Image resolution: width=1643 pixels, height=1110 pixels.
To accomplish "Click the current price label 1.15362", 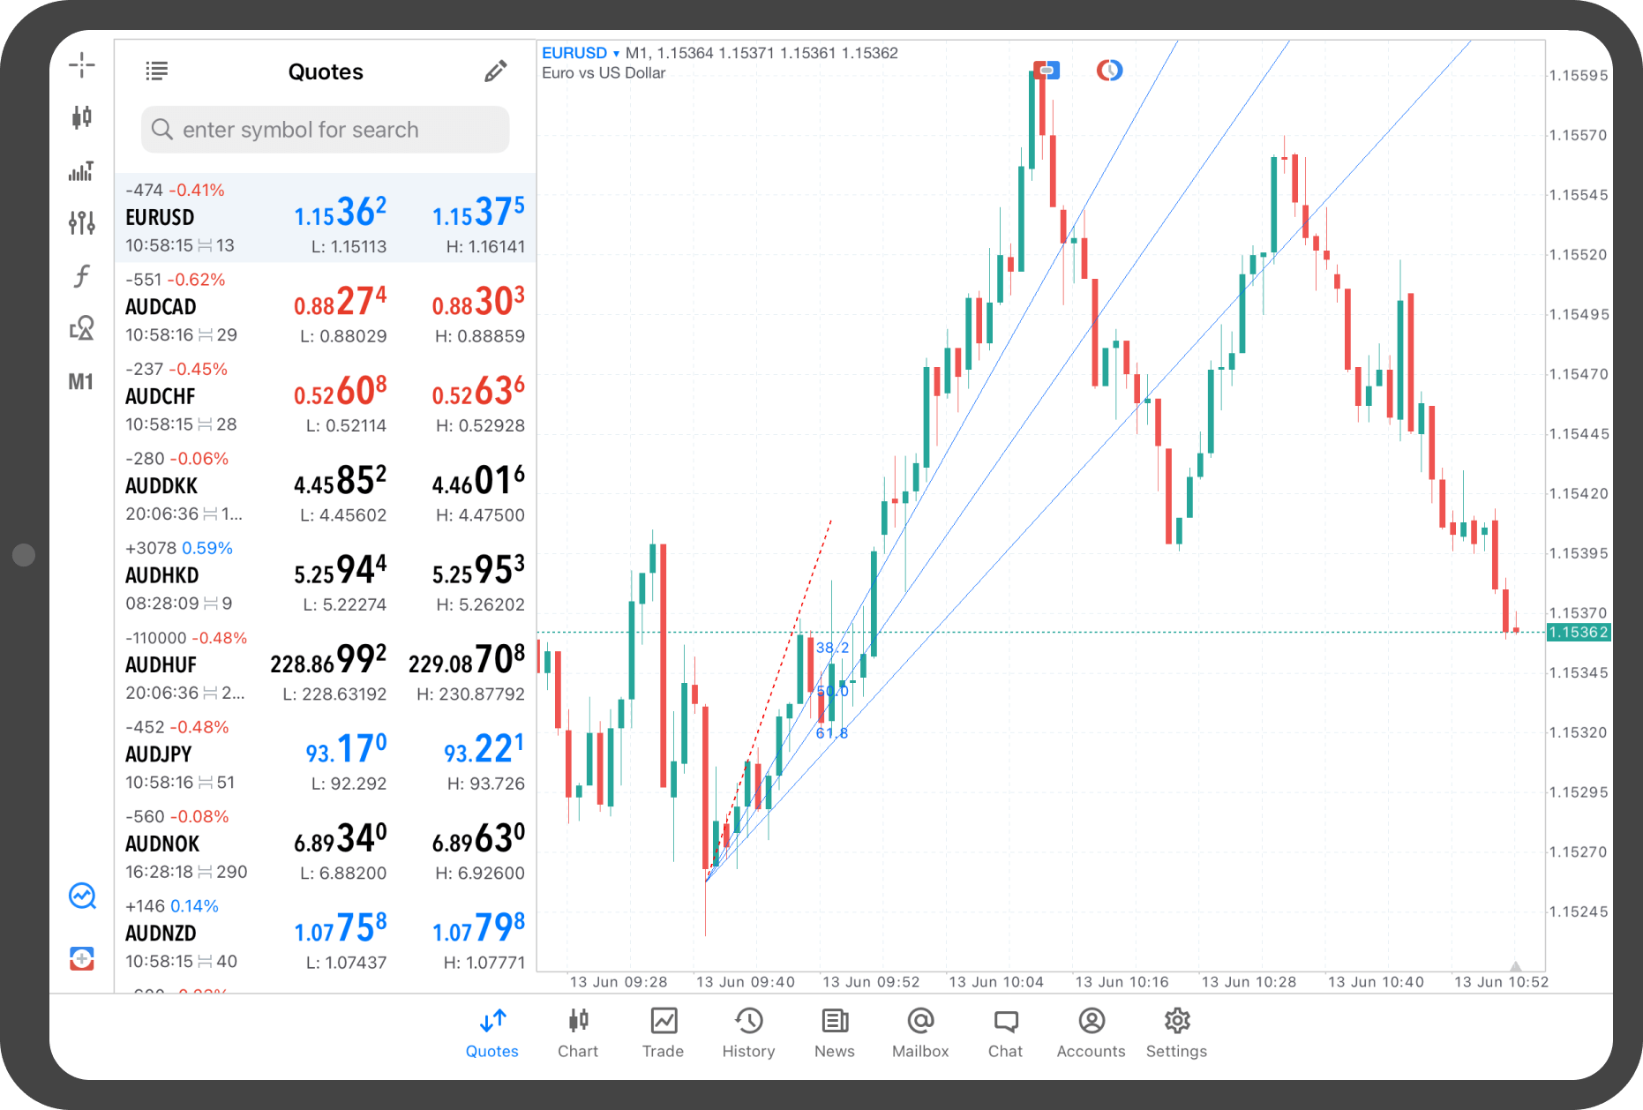I will coord(1579,633).
